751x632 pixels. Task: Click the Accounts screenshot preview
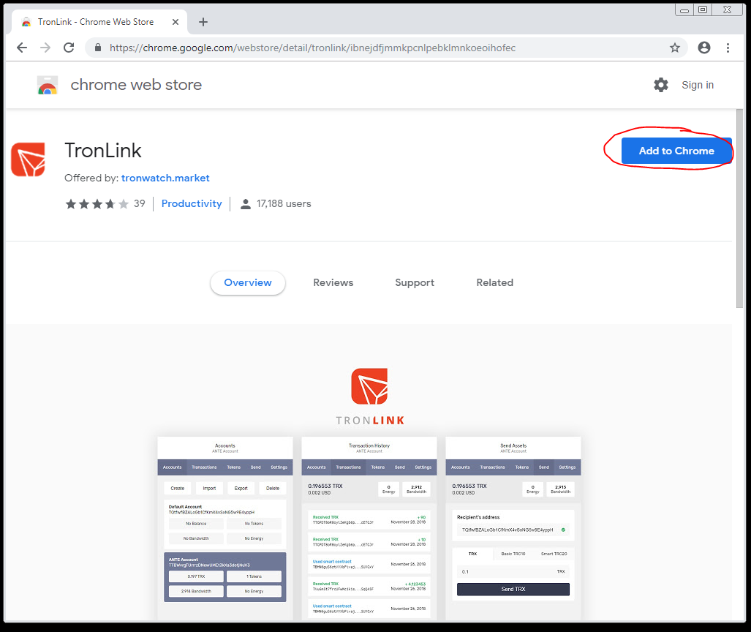(x=225, y=527)
